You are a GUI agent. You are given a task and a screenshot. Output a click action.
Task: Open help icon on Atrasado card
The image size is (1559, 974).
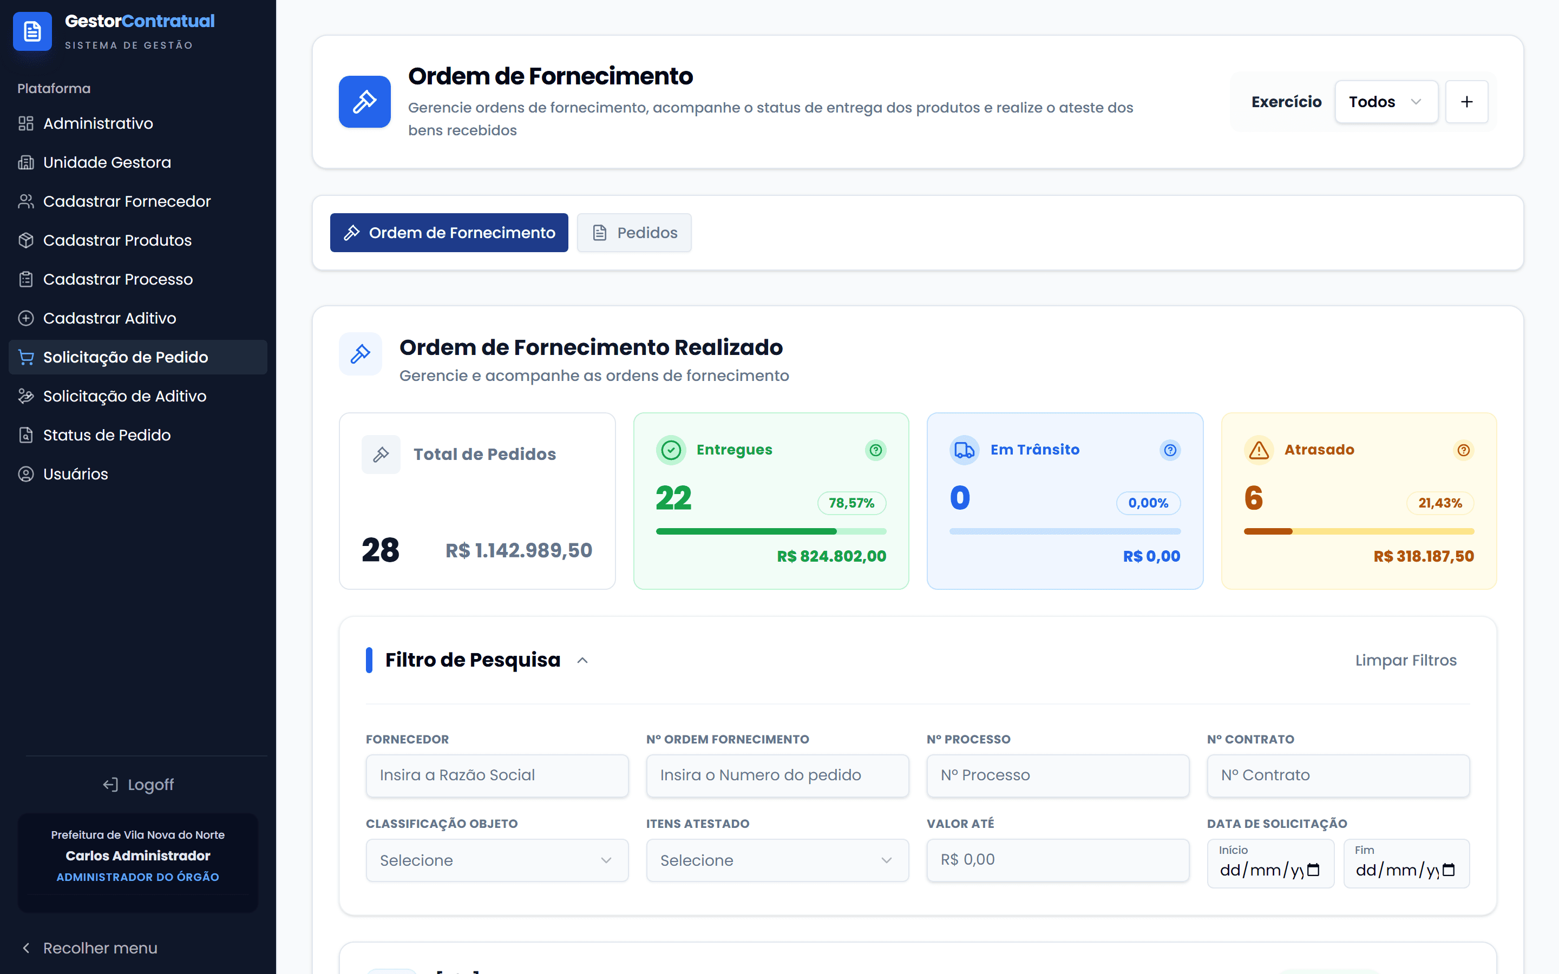[x=1464, y=450]
